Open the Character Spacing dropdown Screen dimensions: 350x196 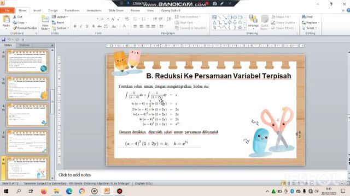(x=106, y=26)
